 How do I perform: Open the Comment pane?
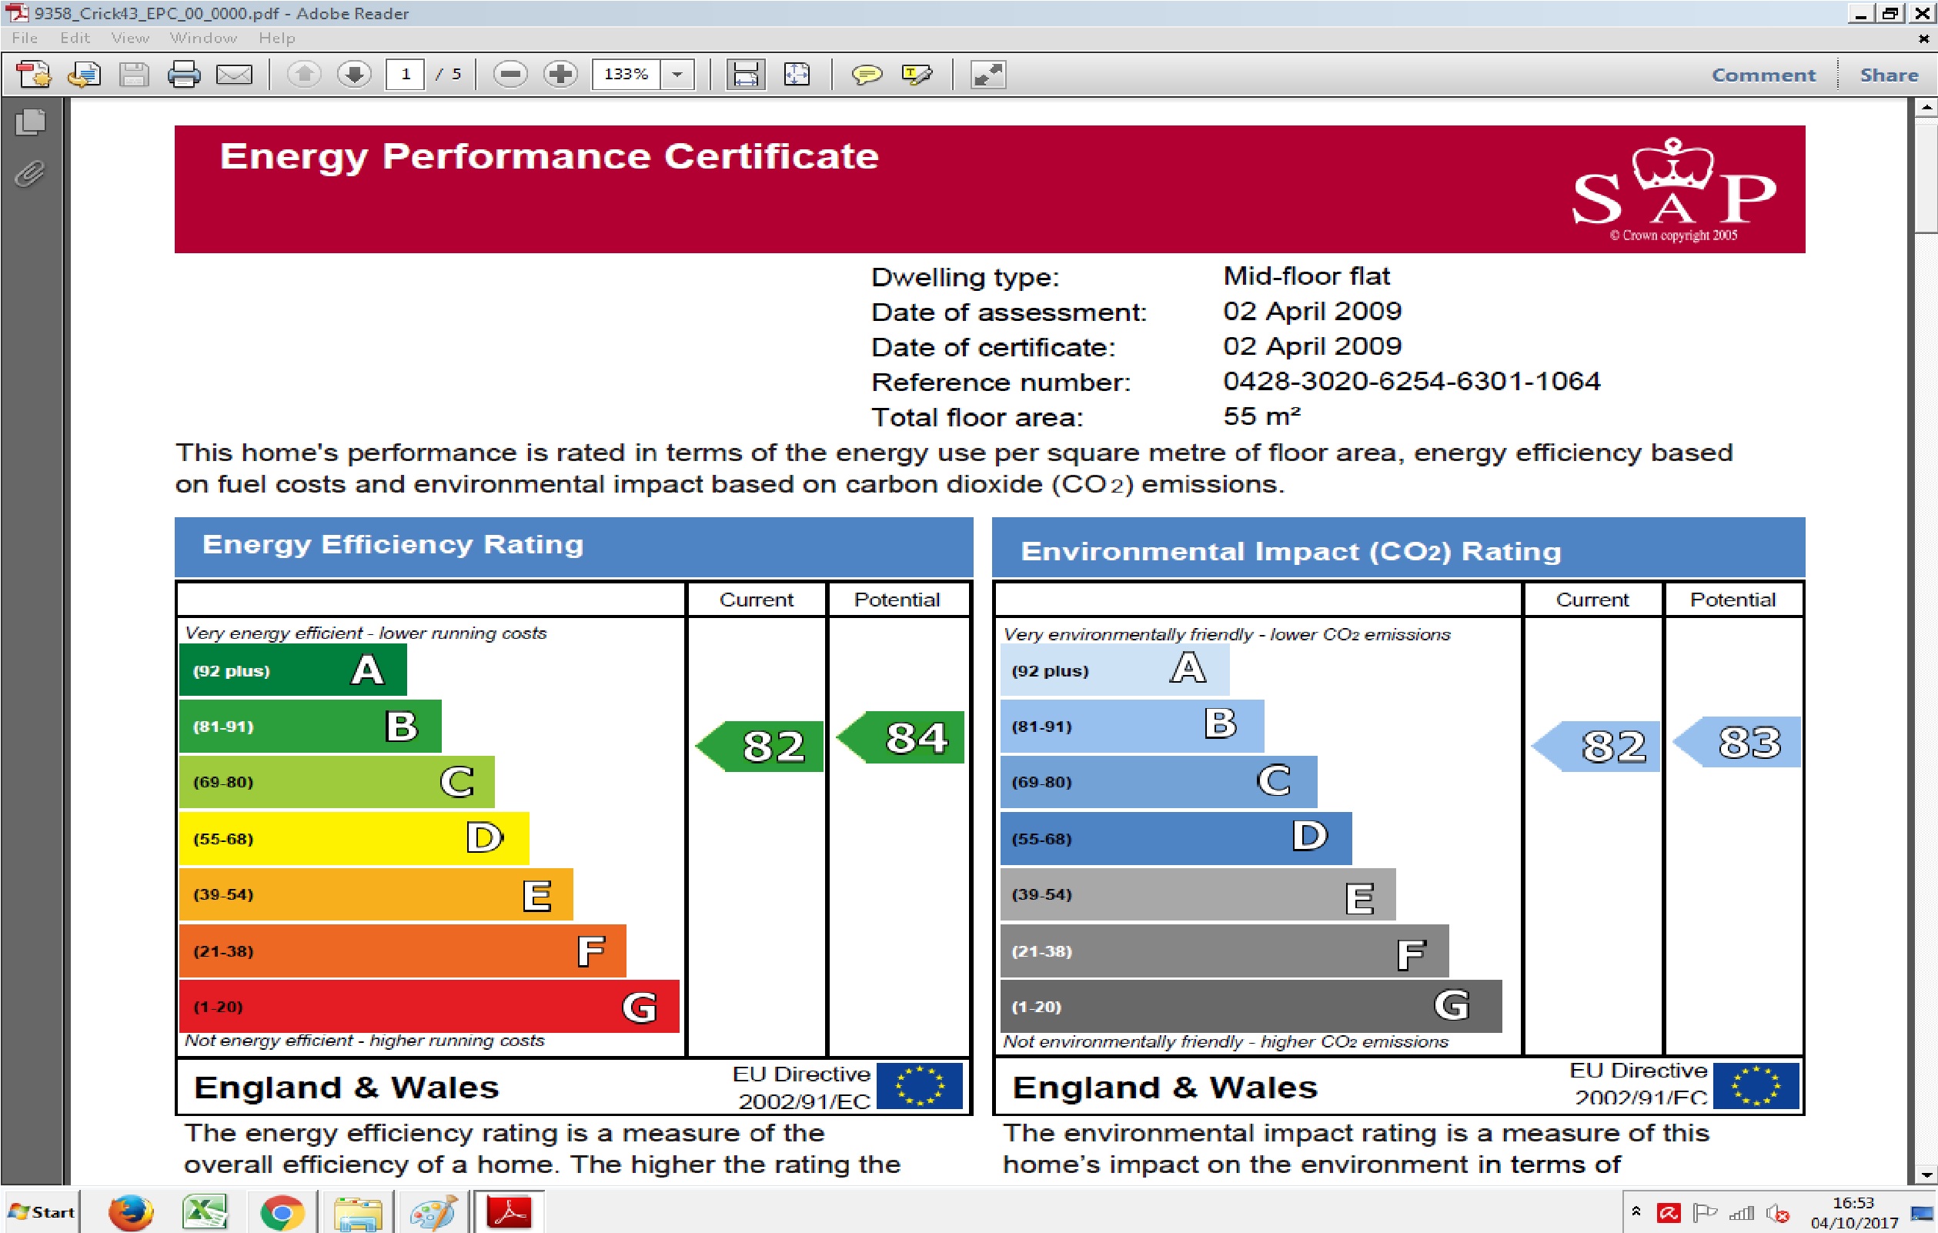1763,75
